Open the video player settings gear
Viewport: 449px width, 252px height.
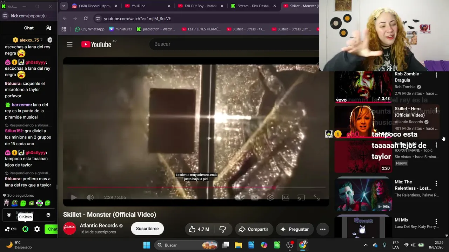click(270, 197)
